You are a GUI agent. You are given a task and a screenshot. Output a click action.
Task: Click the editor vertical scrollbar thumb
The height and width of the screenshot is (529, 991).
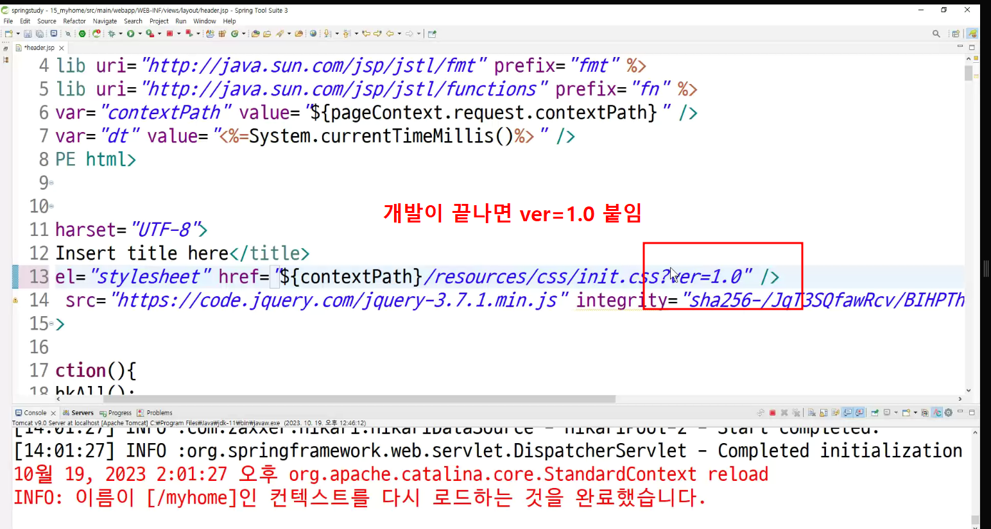(x=969, y=72)
